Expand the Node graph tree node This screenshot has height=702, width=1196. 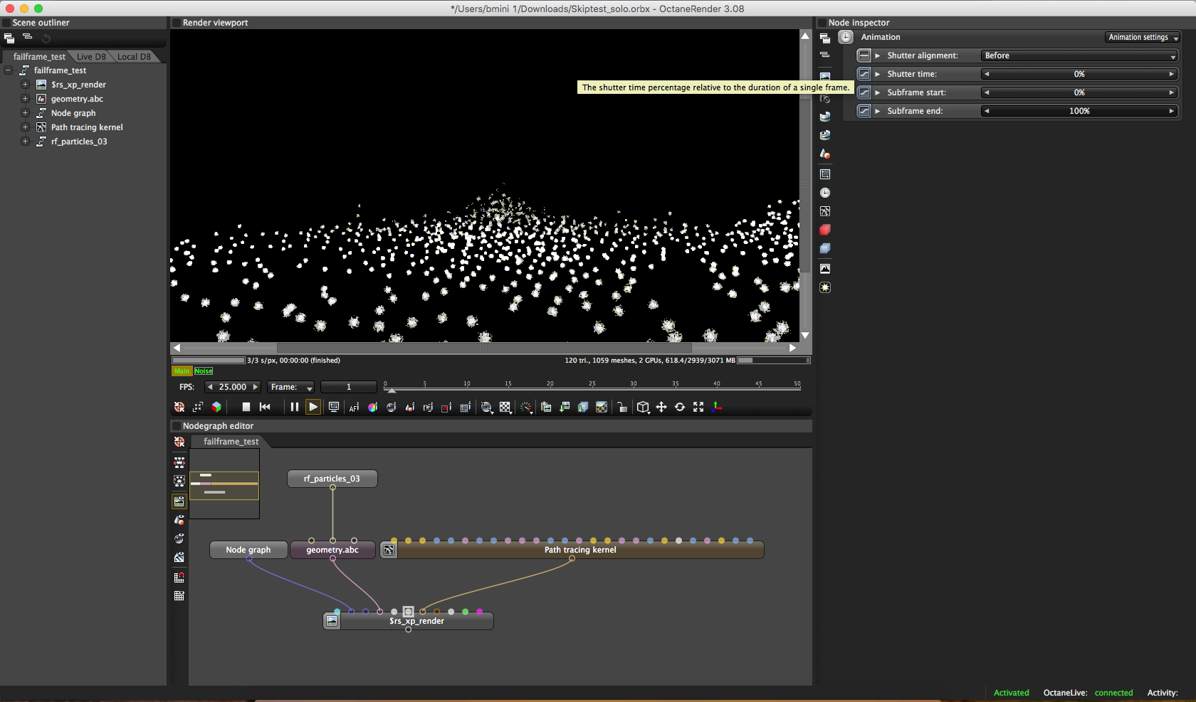[25, 113]
